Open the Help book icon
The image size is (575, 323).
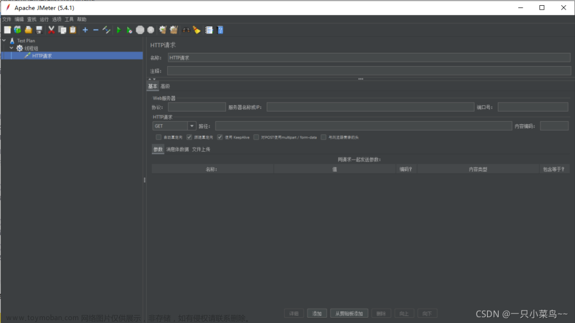coord(220,30)
